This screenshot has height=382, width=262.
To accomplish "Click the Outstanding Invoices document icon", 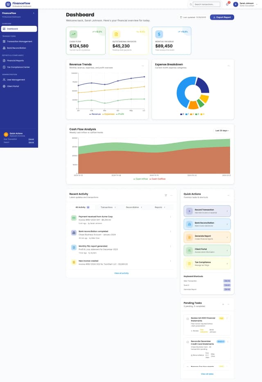I will (x=116, y=34).
